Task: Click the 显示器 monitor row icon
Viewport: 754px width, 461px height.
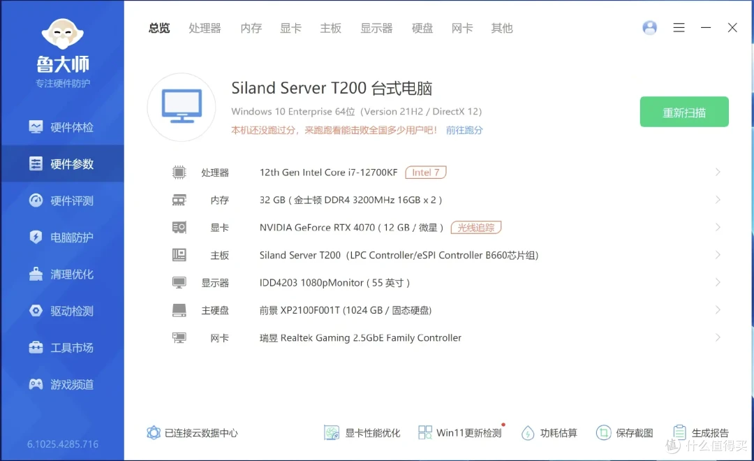Action: (x=179, y=282)
